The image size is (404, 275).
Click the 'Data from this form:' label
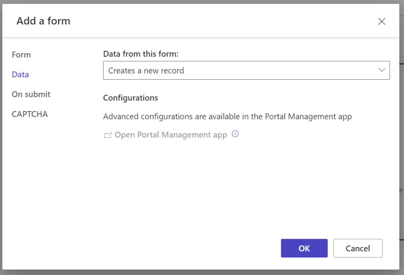pos(141,54)
